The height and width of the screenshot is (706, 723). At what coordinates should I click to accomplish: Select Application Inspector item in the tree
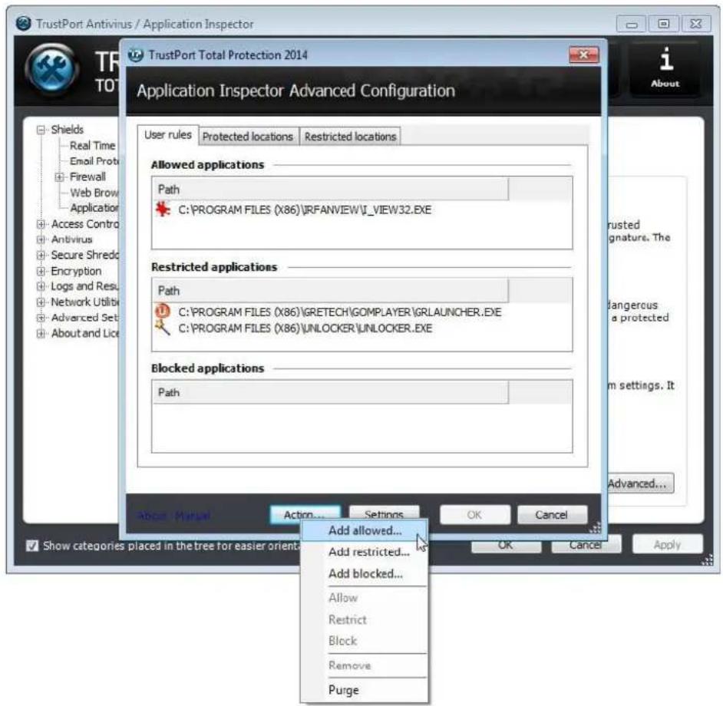(x=94, y=208)
